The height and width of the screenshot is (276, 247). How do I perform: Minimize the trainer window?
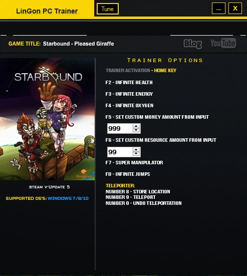218,9
